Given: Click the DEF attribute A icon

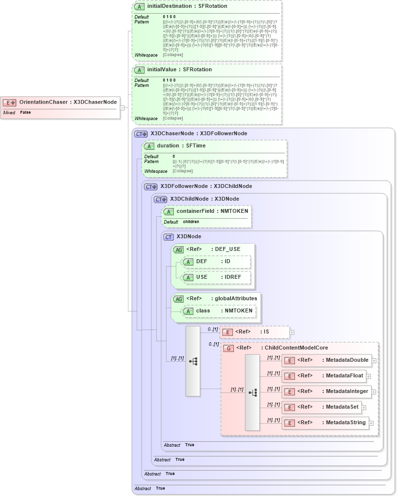Looking at the screenshot, I should (188, 262).
